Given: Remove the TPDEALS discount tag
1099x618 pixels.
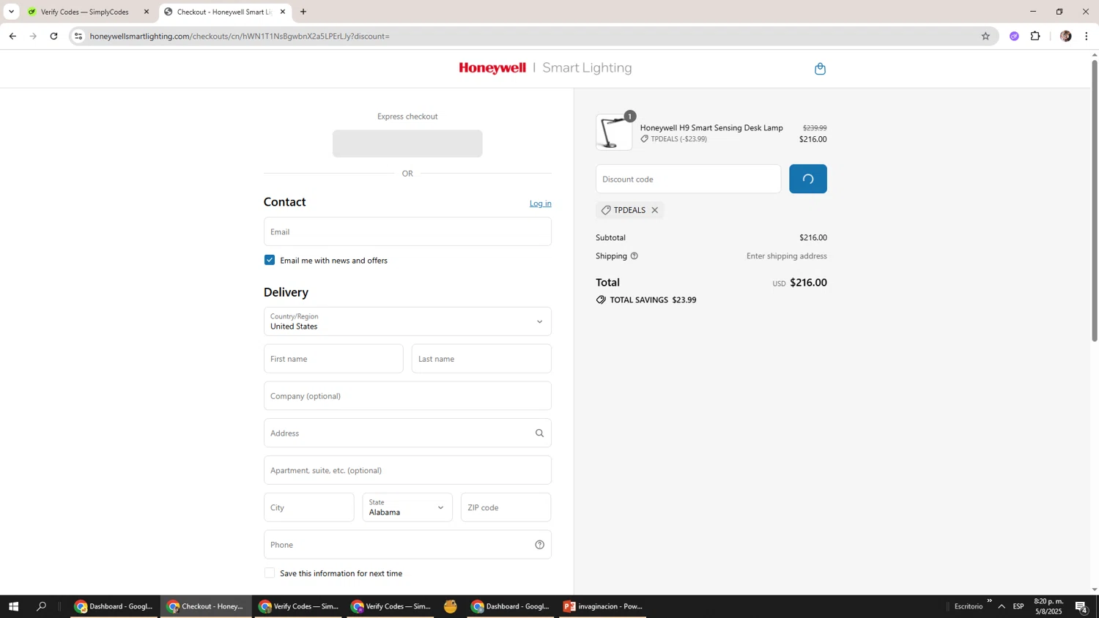Looking at the screenshot, I should 655,210.
